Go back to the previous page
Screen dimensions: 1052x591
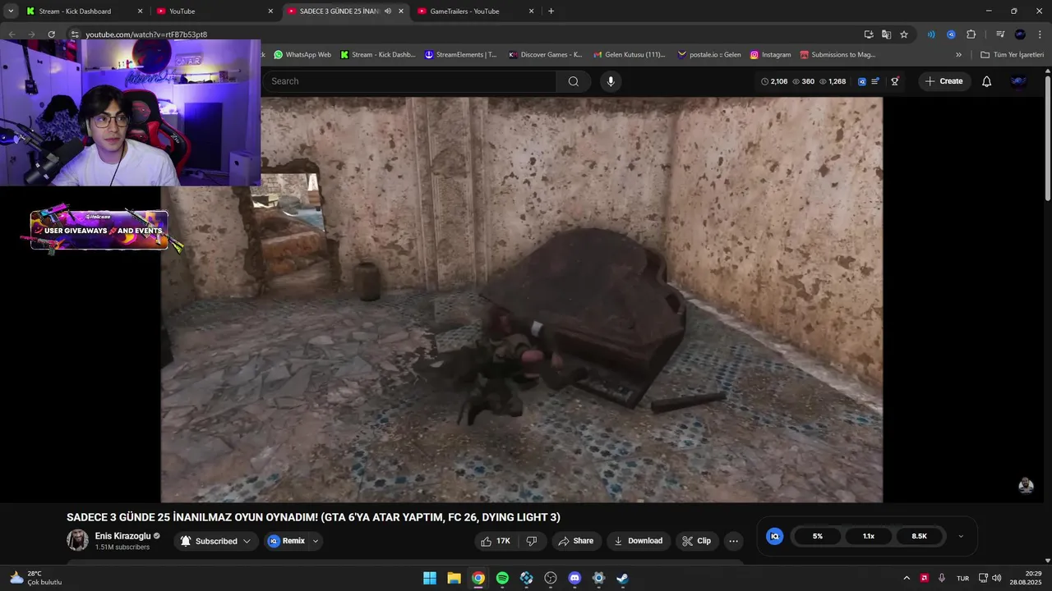[x=12, y=34]
